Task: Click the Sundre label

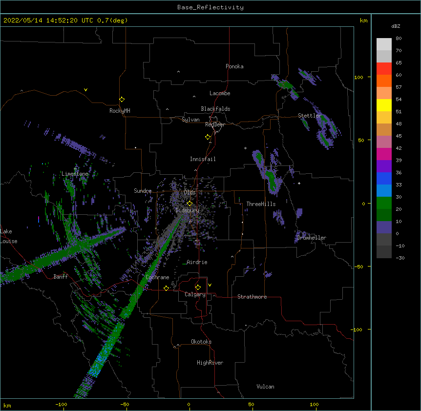Action: 143,191
